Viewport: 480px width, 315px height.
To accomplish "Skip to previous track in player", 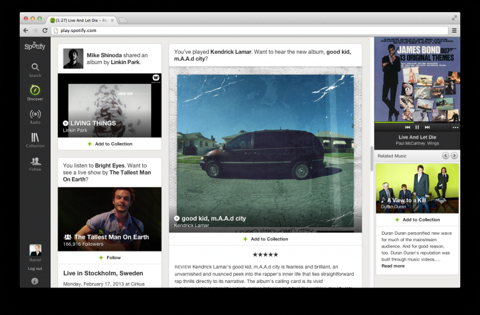I will (x=408, y=127).
